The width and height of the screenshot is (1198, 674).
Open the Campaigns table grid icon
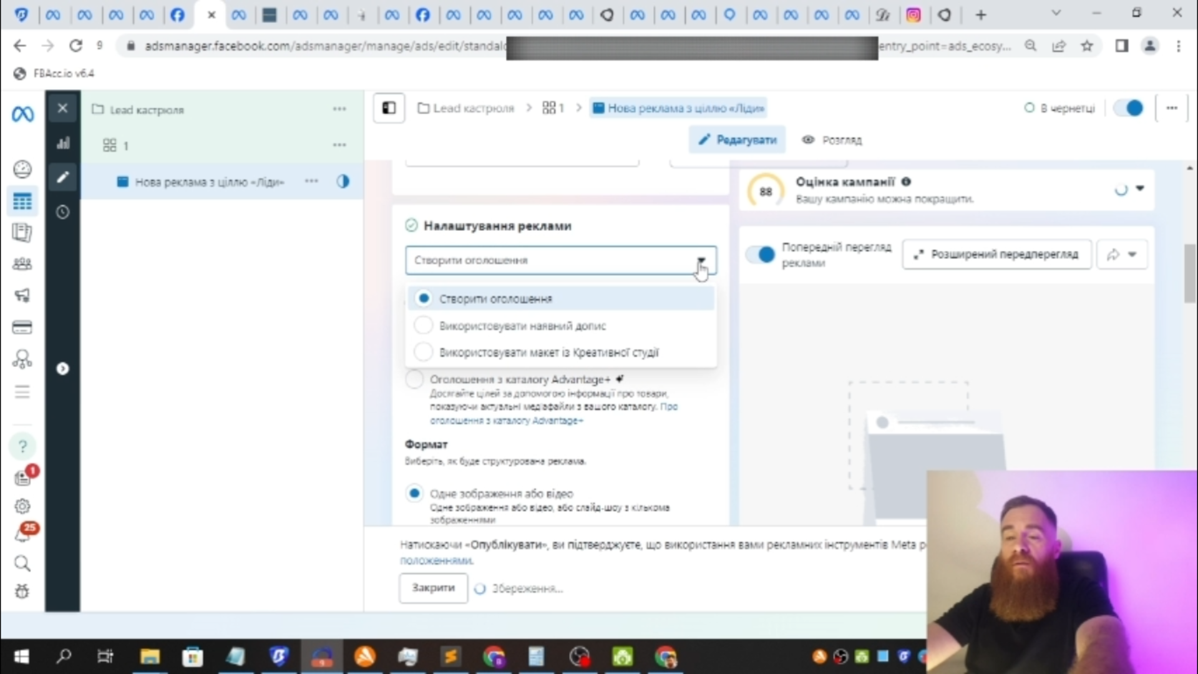[22, 202]
